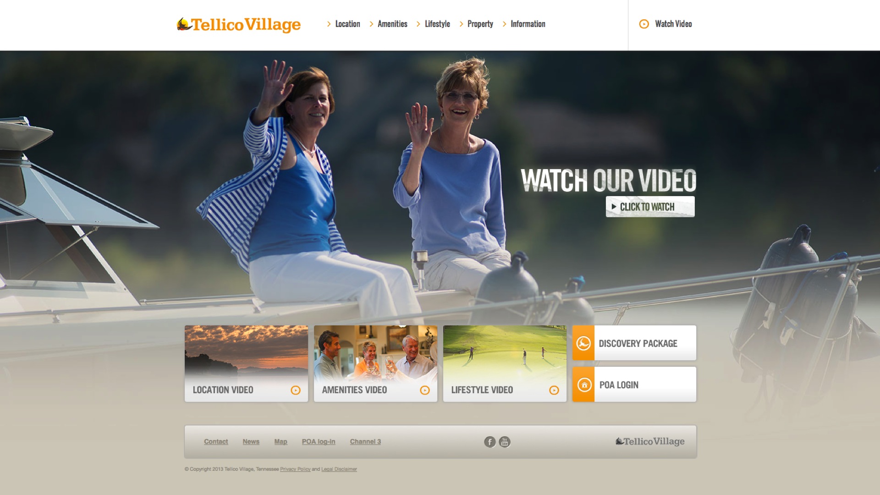Screen dimensions: 880x495
Task: Click the Location Video play circle icon
Action: (x=296, y=390)
